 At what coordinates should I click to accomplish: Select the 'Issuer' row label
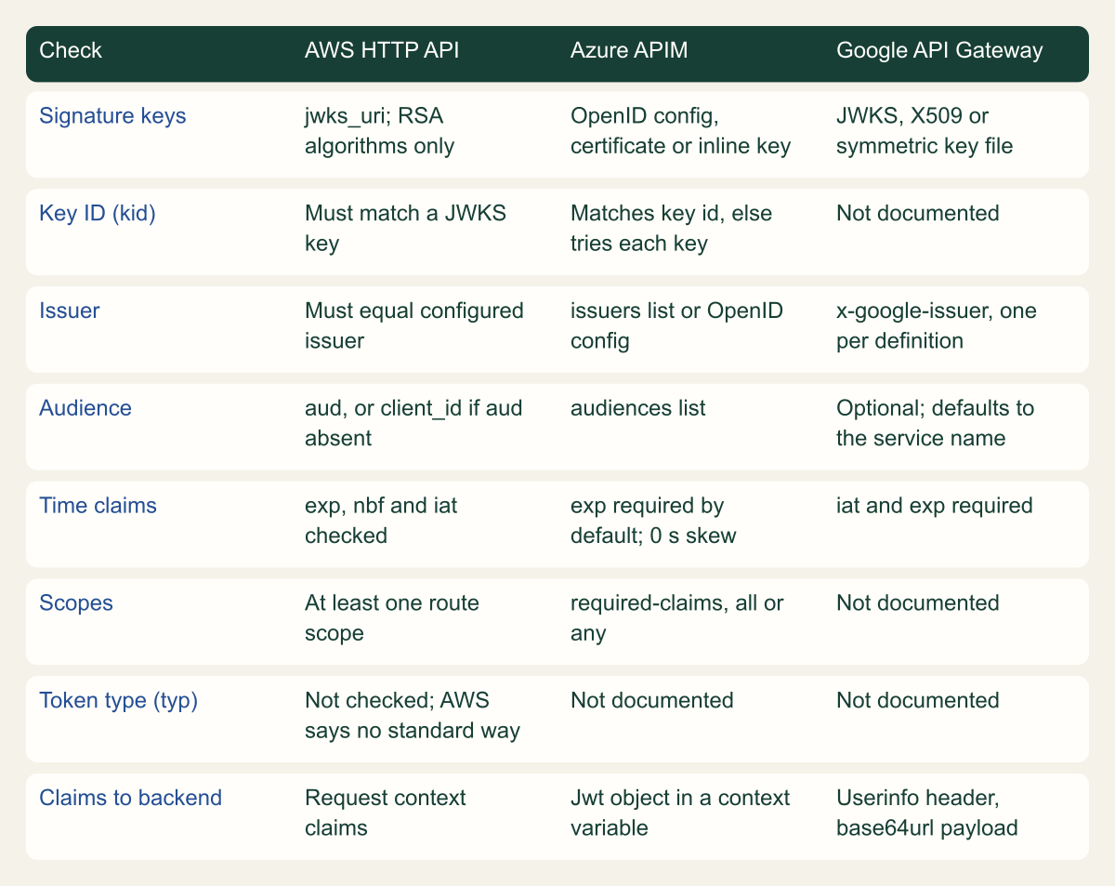coord(70,311)
